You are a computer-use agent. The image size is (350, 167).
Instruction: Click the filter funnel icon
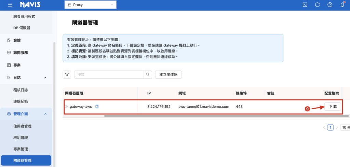pyautogui.click(x=67, y=75)
